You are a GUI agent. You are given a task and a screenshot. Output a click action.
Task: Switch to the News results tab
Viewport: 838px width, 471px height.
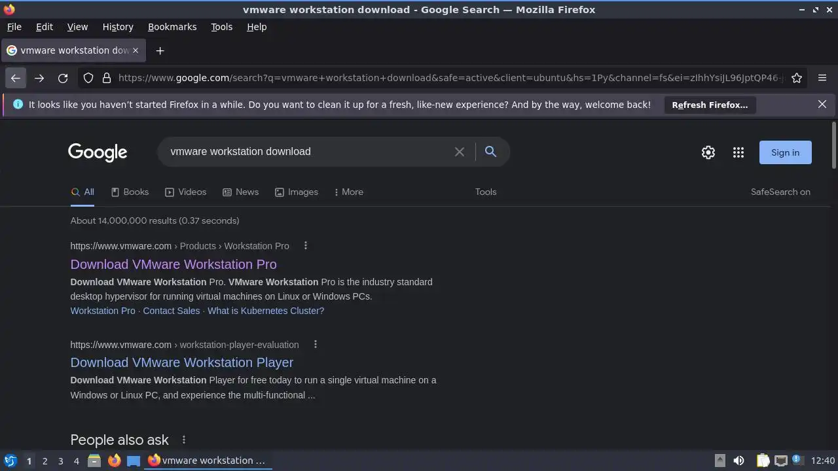click(240, 192)
